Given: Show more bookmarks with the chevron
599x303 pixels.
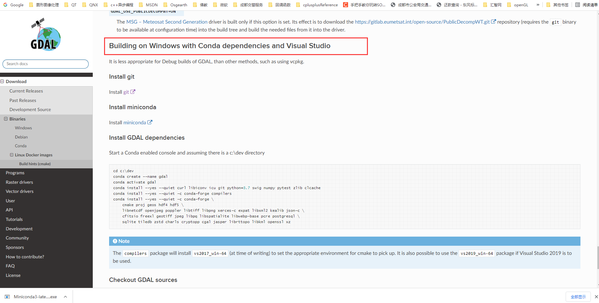Looking at the screenshot, I should [x=538, y=5].
